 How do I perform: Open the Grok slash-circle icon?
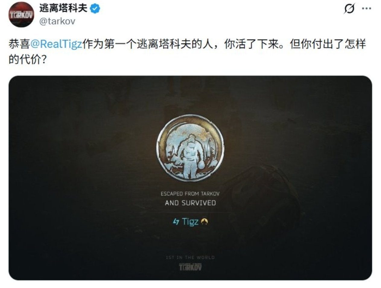click(x=349, y=9)
